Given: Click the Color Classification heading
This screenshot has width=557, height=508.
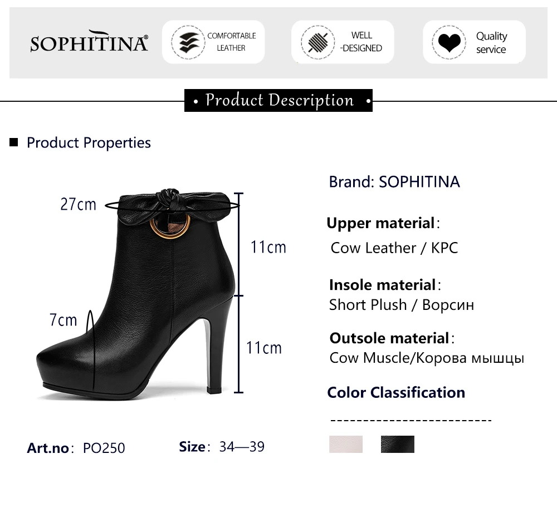Looking at the screenshot, I should tap(396, 392).
